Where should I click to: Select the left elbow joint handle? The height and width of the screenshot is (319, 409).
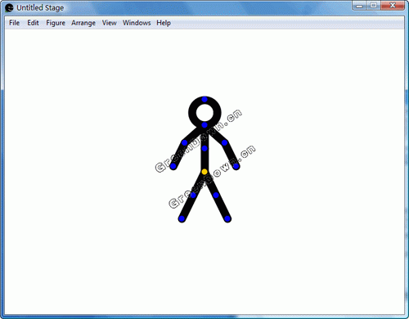185,142
